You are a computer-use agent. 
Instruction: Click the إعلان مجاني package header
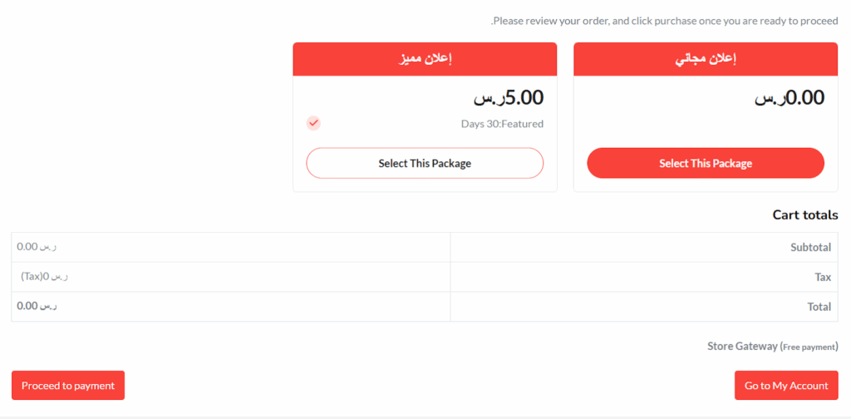pos(706,59)
